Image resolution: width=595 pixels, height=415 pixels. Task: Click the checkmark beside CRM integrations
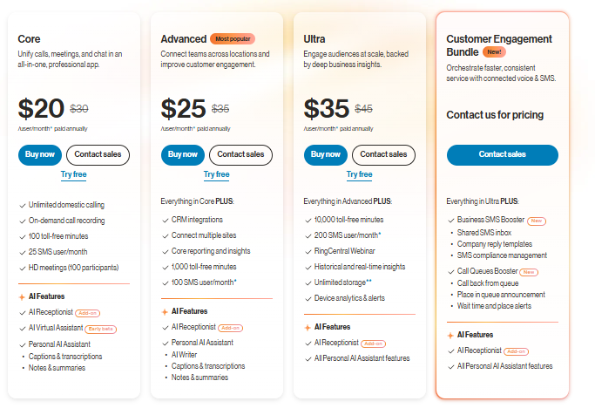coord(165,220)
